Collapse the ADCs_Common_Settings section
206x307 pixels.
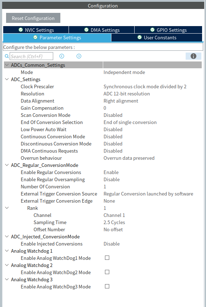click(x=7, y=65)
